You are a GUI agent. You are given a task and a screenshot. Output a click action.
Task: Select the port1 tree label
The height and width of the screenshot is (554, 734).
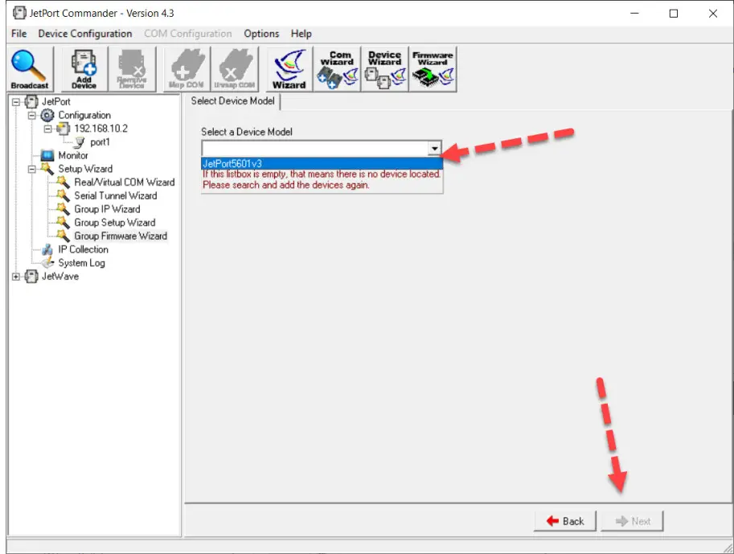point(100,142)
